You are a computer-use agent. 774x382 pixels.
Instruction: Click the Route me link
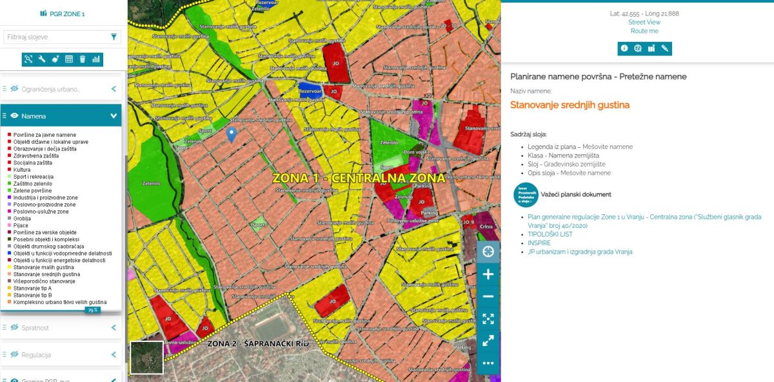pos(644,31)
